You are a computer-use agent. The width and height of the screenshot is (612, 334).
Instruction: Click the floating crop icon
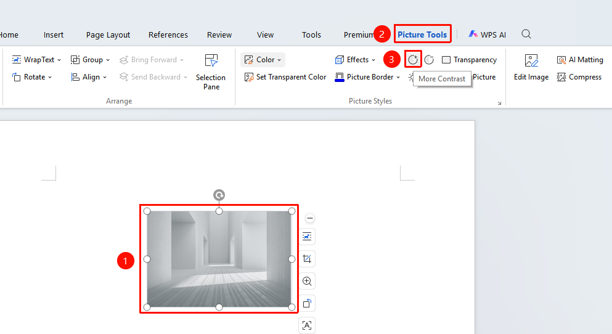tap(307, 259)
